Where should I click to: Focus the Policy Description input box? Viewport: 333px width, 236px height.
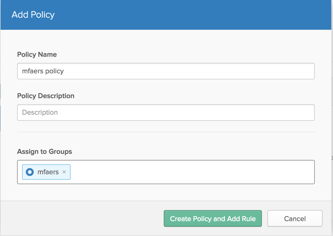(x=165, y=112)
